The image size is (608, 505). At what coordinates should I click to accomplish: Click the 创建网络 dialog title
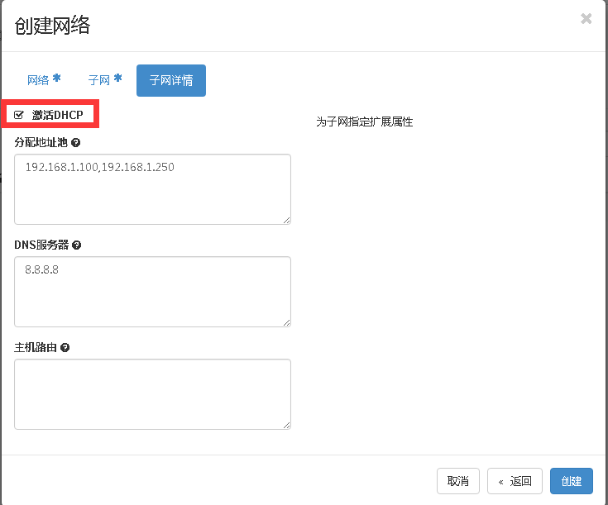tap(52, 26)
